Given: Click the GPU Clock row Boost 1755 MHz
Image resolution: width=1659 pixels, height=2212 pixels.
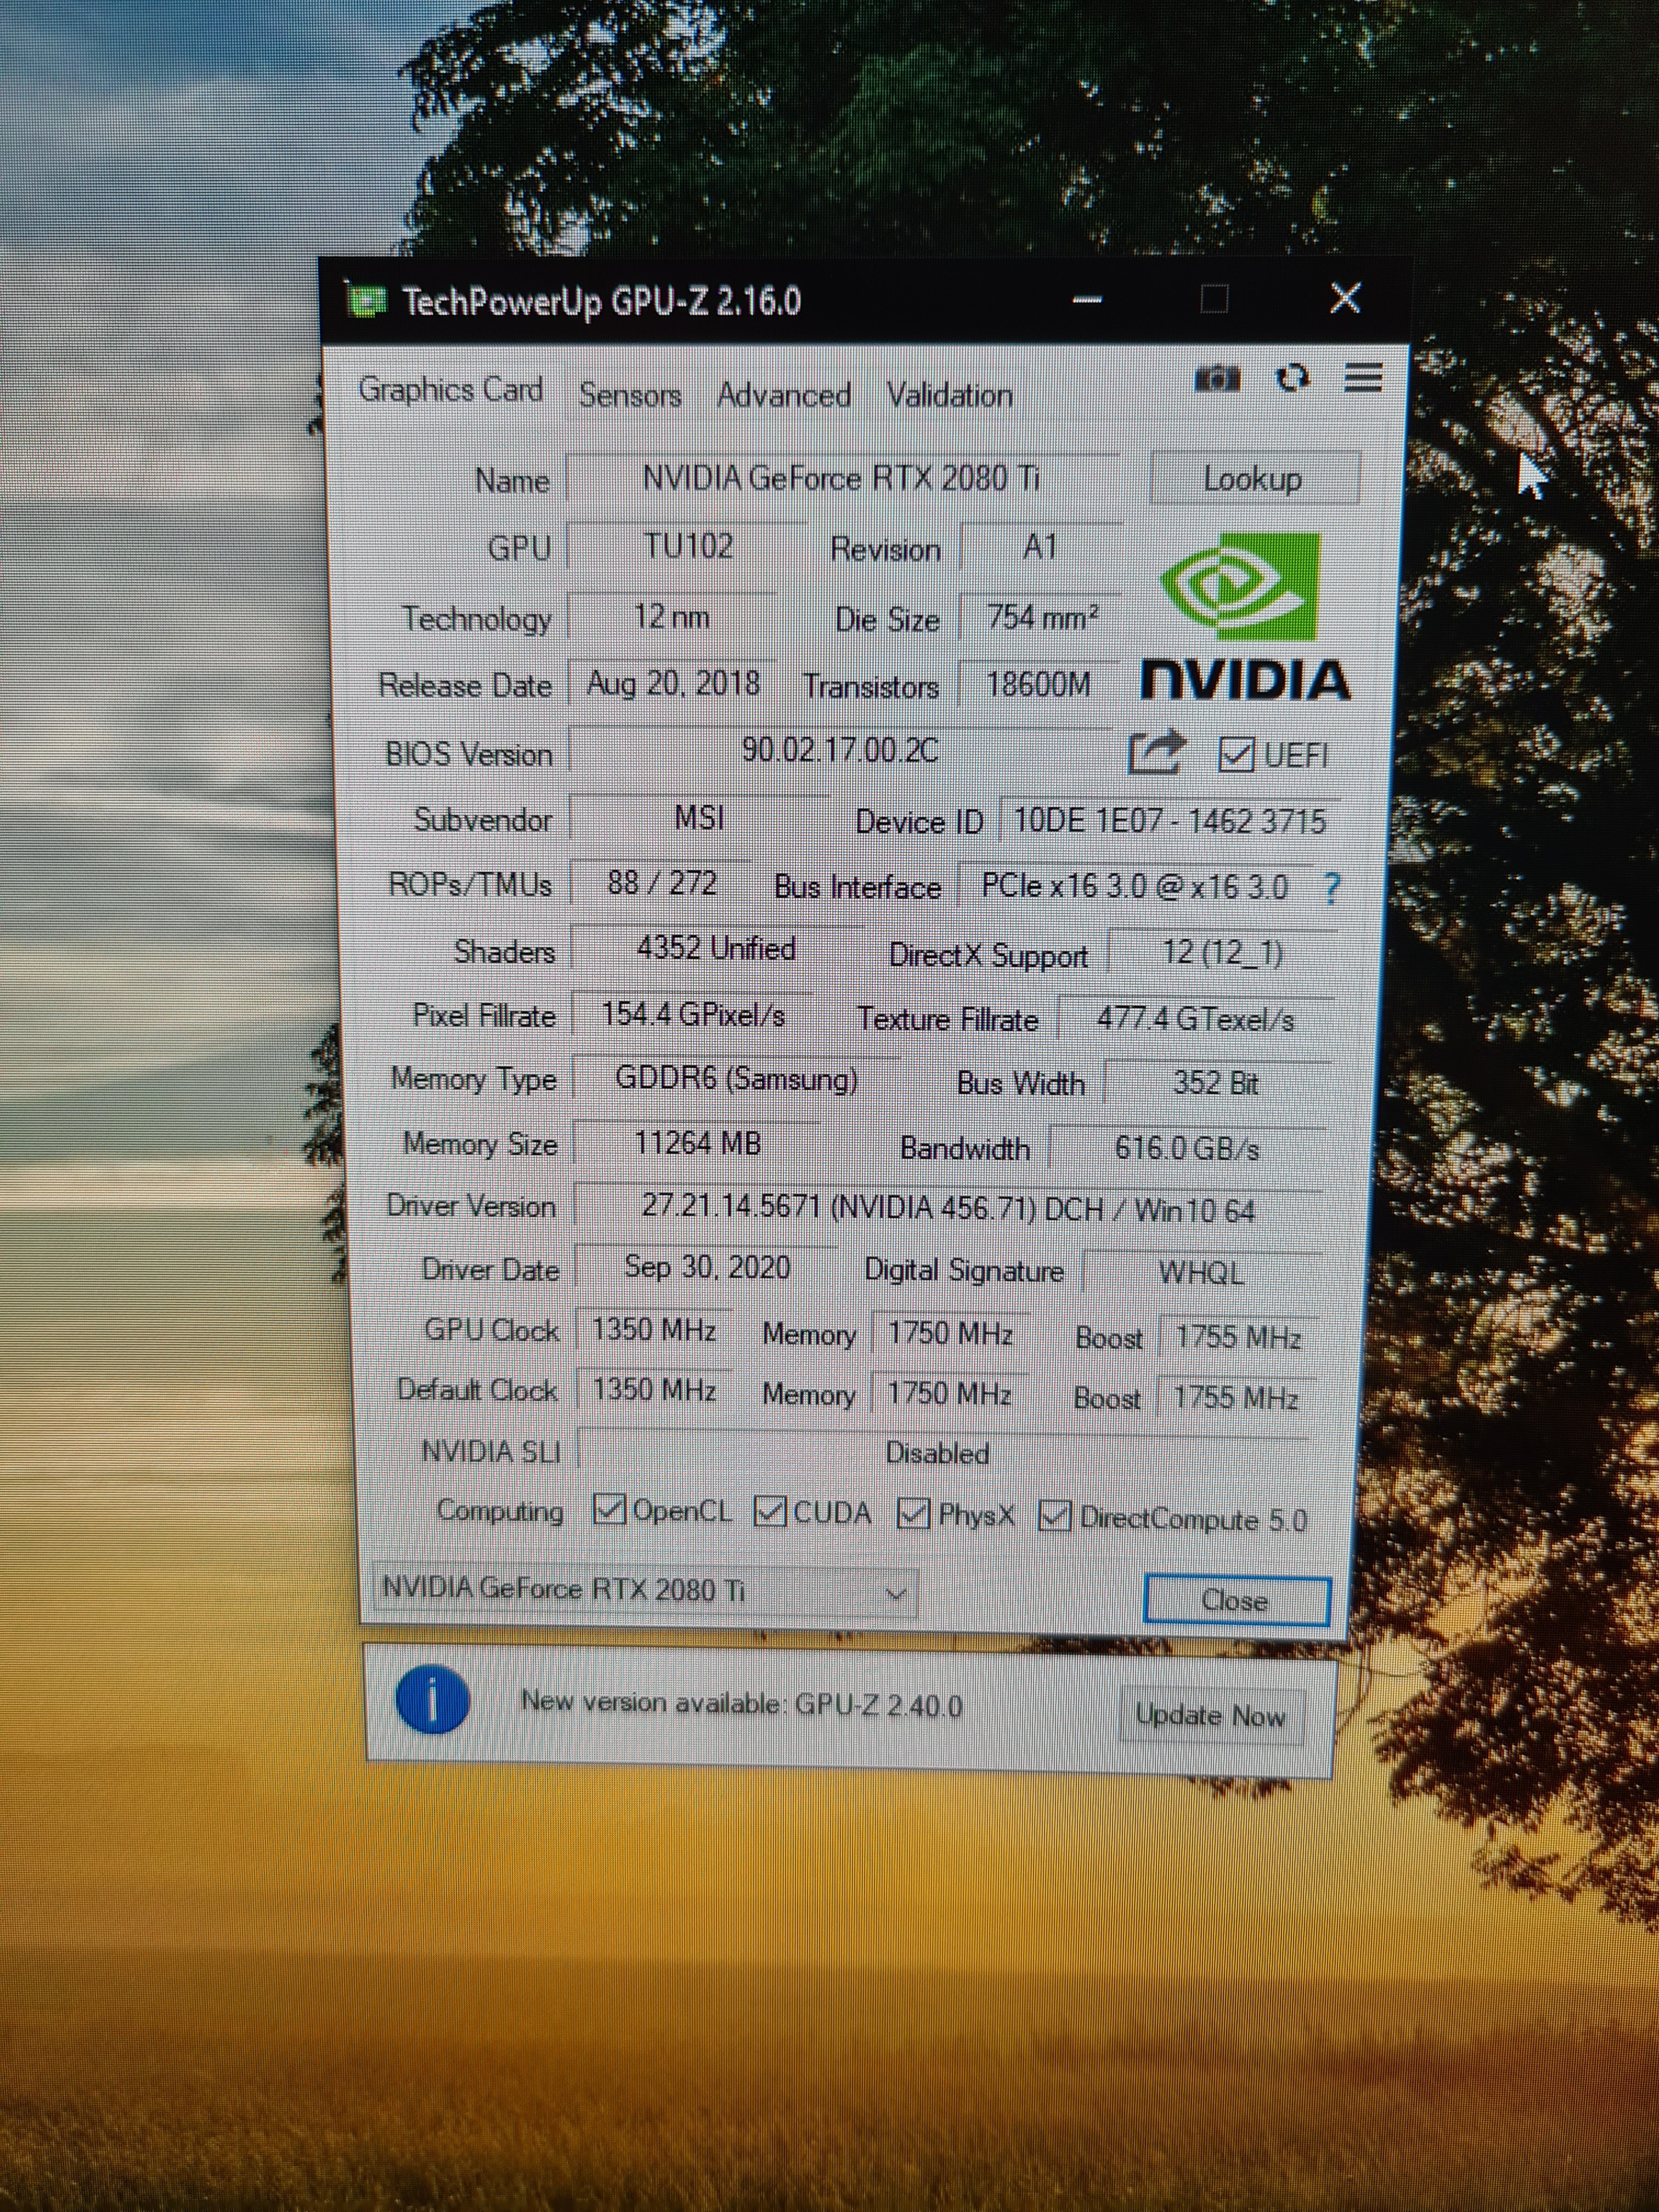Looking at the screenshot, I should [1237, 1337].
